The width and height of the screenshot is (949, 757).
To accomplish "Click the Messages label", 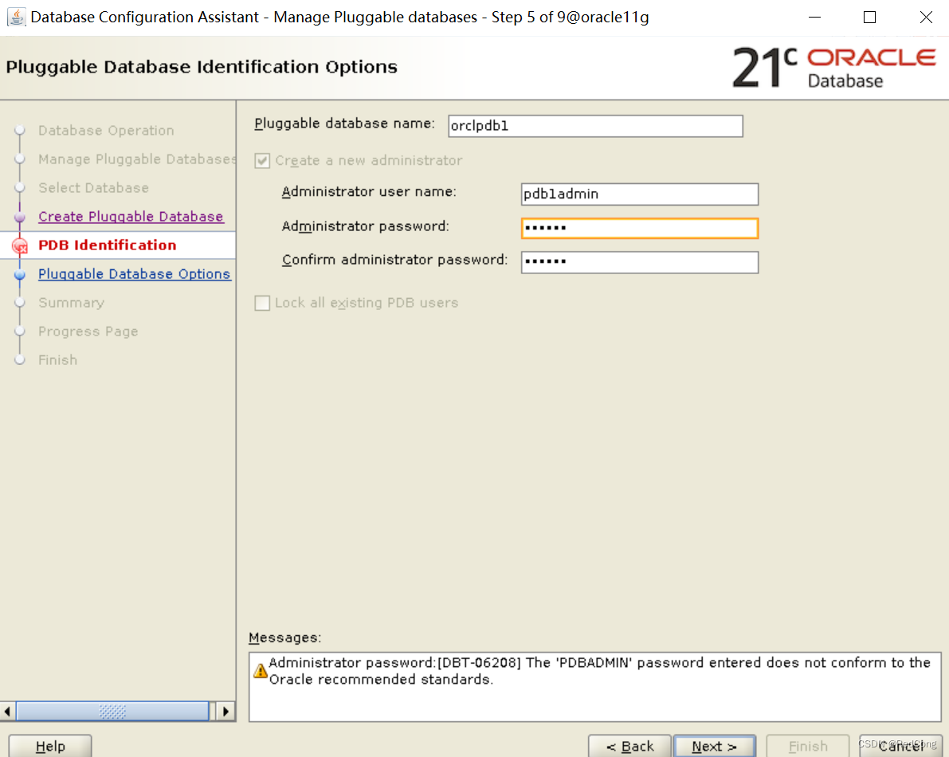I will (x=284, y=637).
